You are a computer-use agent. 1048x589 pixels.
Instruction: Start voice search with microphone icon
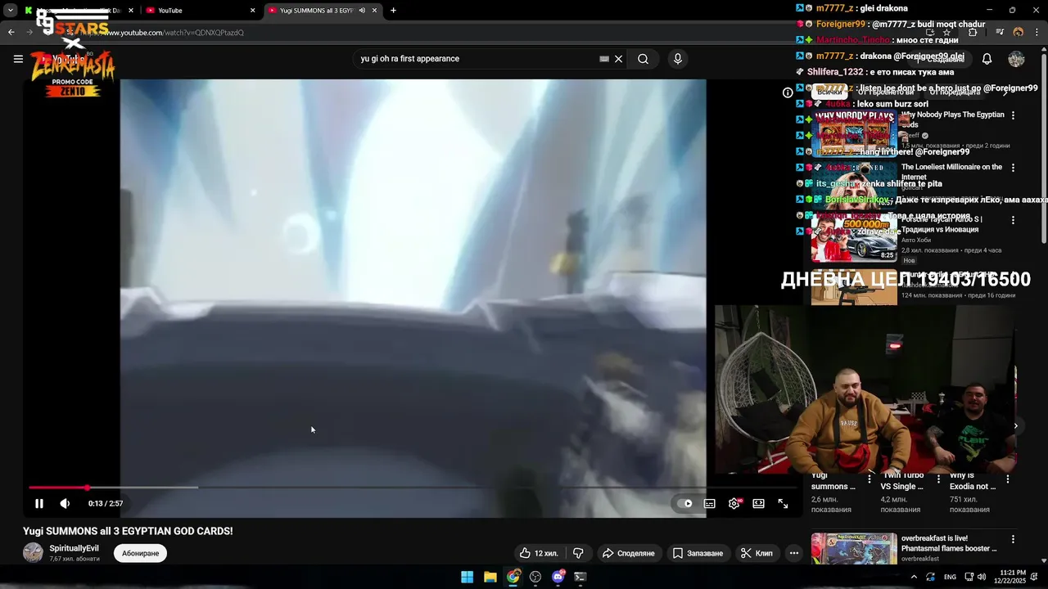click(677, 59)
